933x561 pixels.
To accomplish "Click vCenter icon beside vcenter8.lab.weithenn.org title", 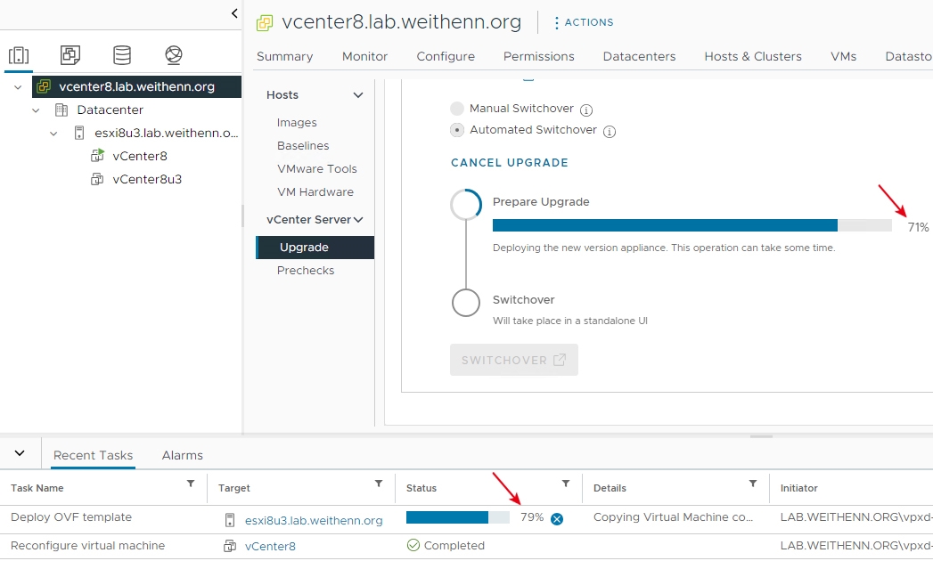I will pyautogui.click(x=264, y=23).
